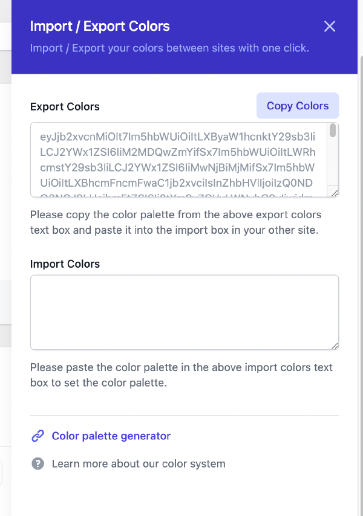Click the Copy Colors button
Viewport: 363px width, 516px height.
click(297, 105)
